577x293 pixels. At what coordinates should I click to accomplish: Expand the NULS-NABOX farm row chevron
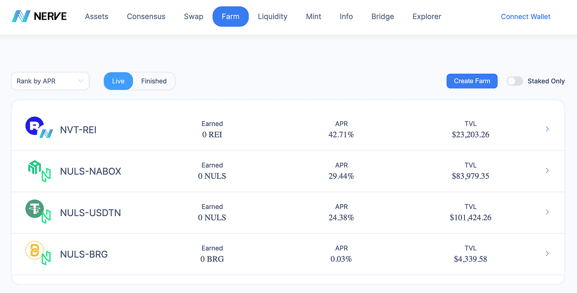[x=547, y=171]
